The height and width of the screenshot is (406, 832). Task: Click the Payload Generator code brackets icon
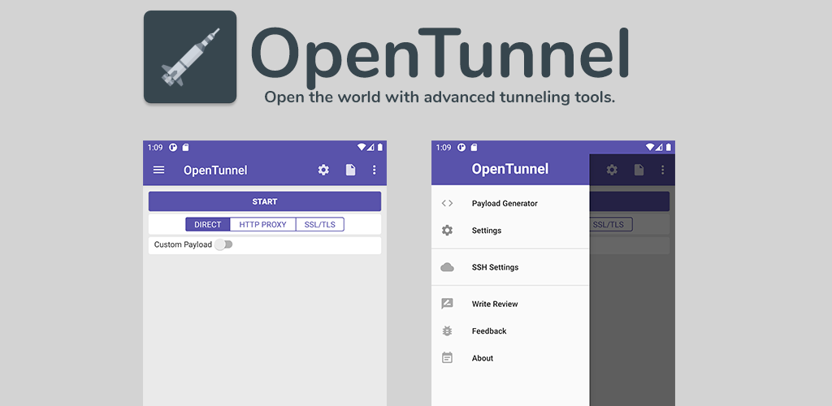tap(448, 203)
